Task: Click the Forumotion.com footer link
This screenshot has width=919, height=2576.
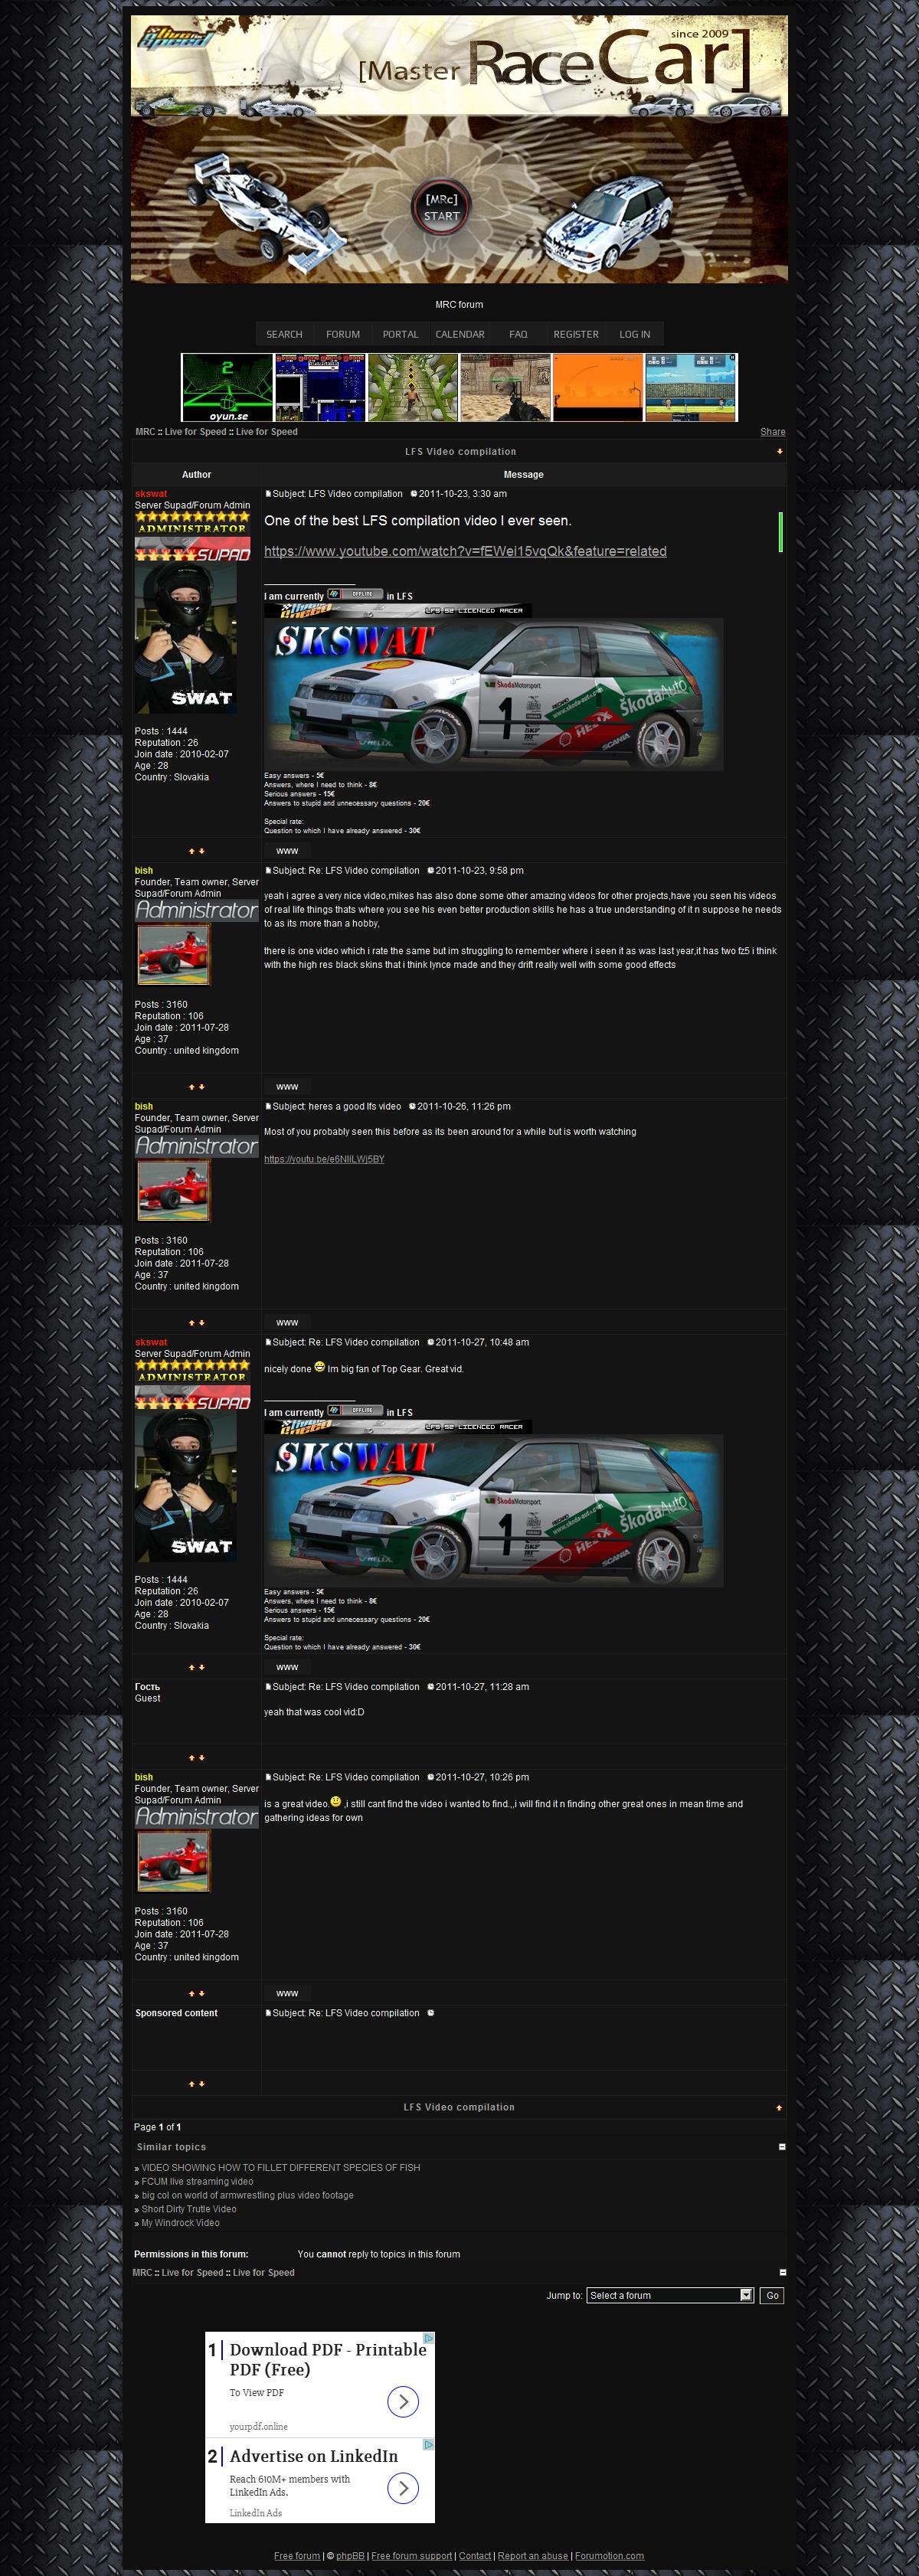Action: point(609,2555)
